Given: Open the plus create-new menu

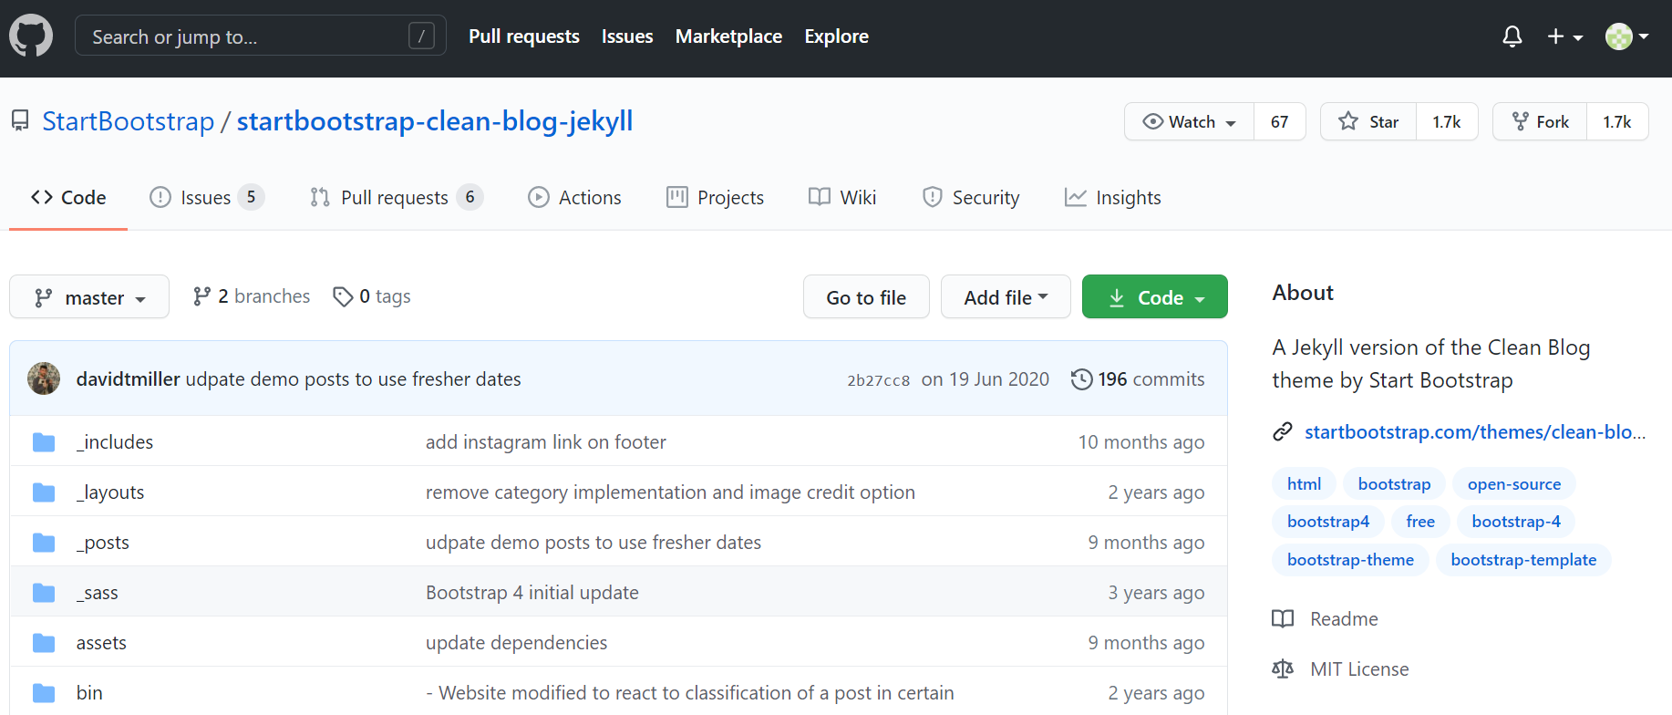Looking at the screenshot, I should tap(1564, 36).
